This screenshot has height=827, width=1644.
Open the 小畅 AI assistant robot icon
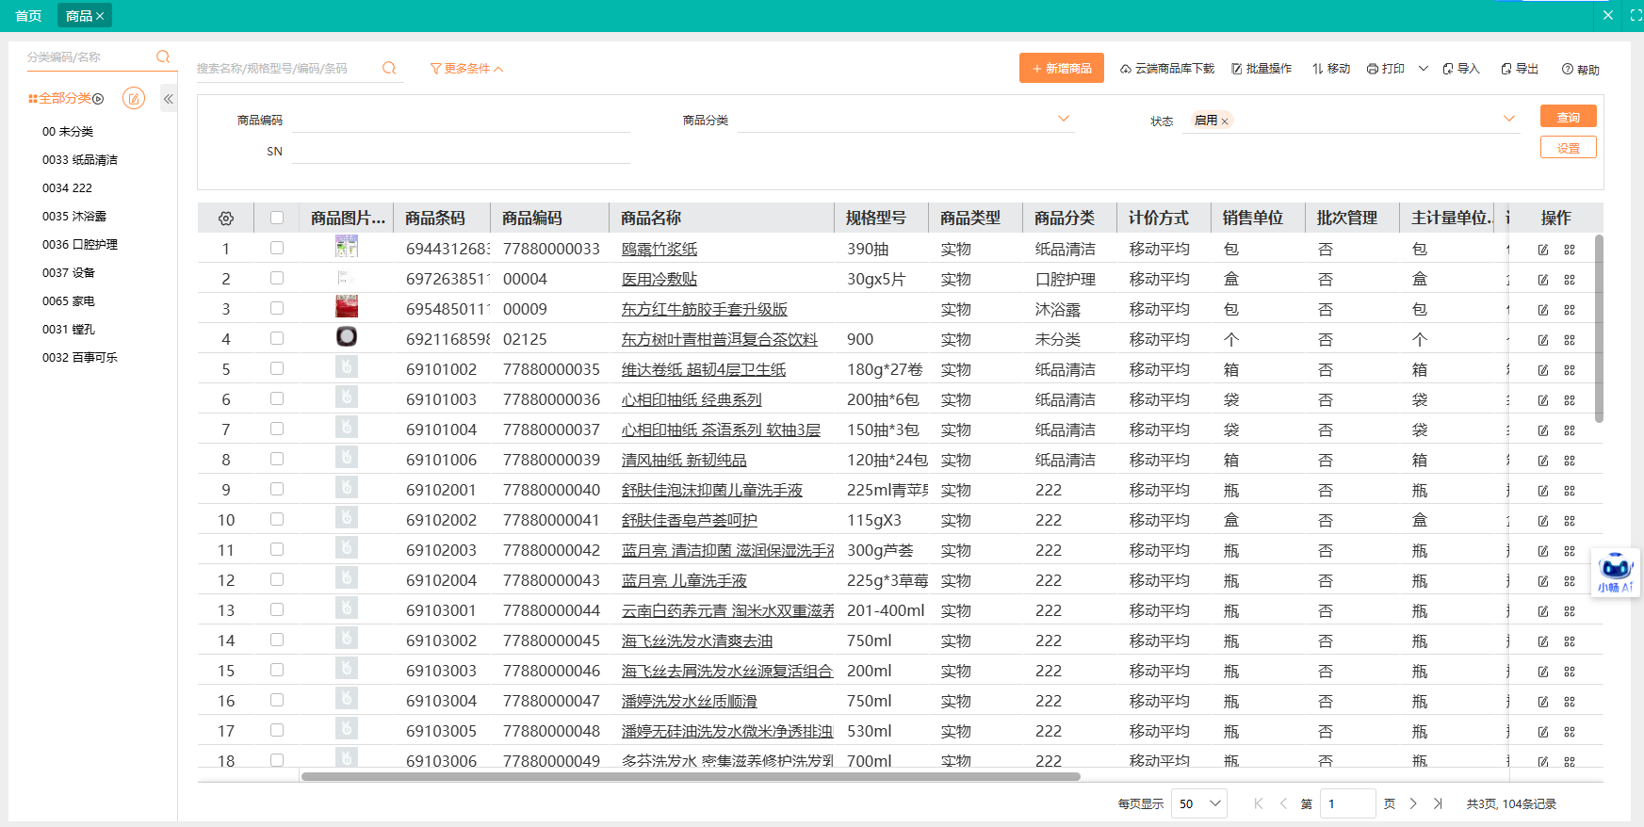coord(1615,572)
